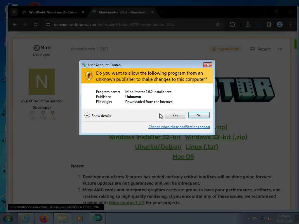
Task: Click the taskbar clock and date
Action: click(x=284, y=218)
